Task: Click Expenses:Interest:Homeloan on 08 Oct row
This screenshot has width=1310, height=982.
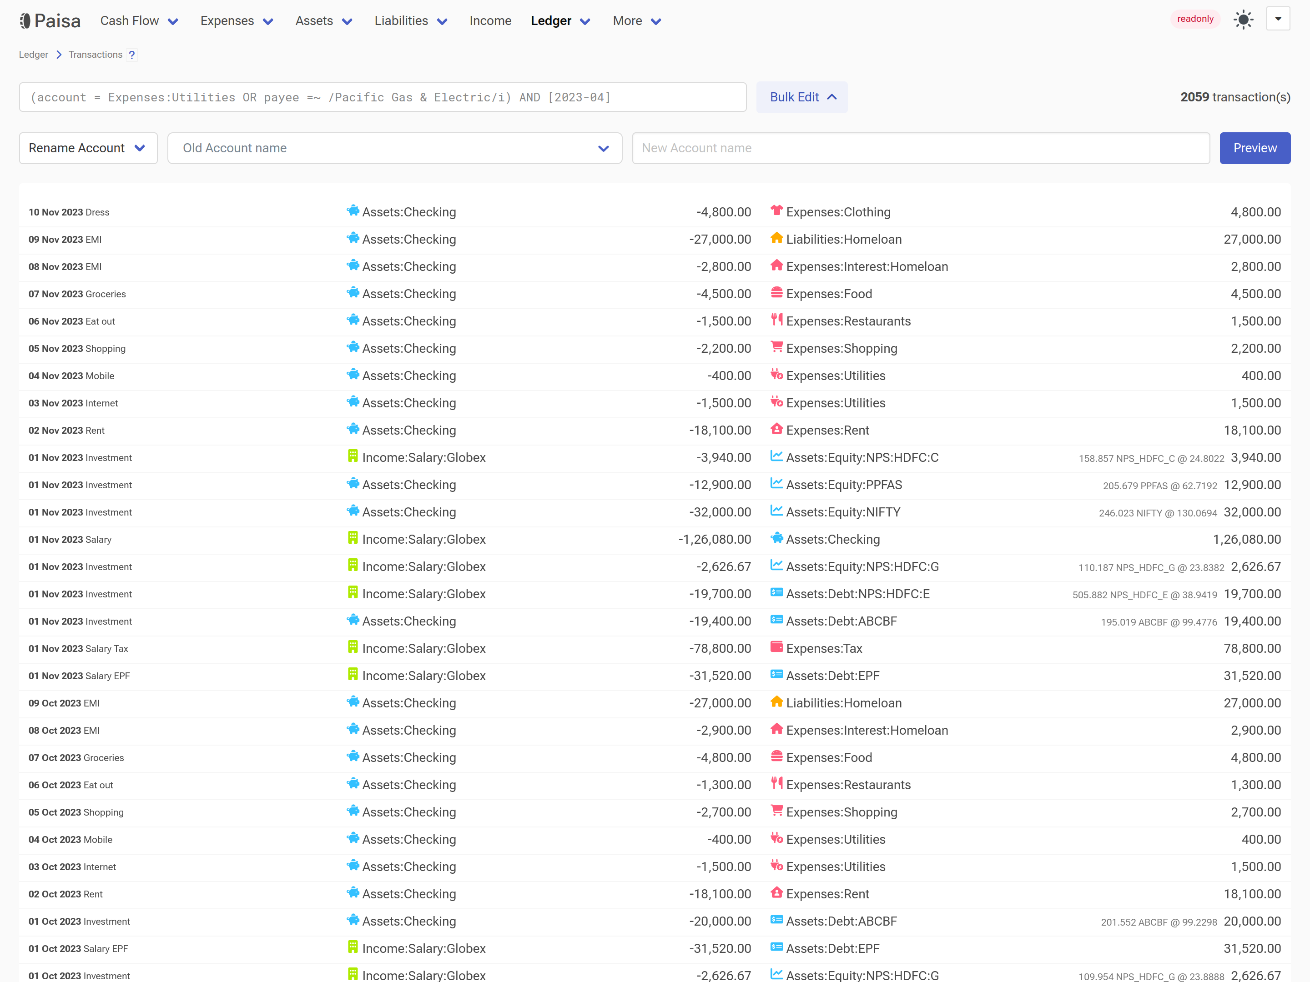Action: [867, 731]
